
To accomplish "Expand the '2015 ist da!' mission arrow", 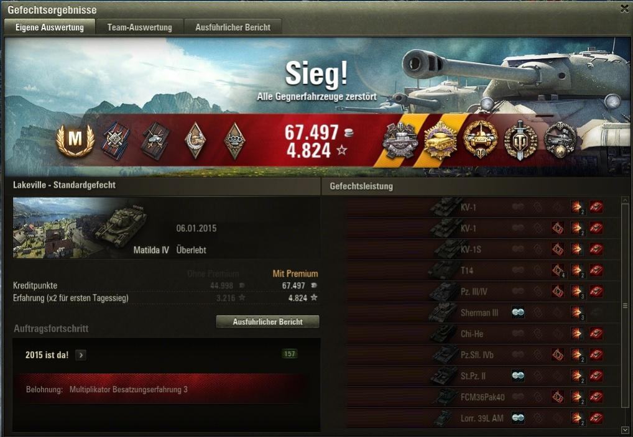I will coord(81,355).
